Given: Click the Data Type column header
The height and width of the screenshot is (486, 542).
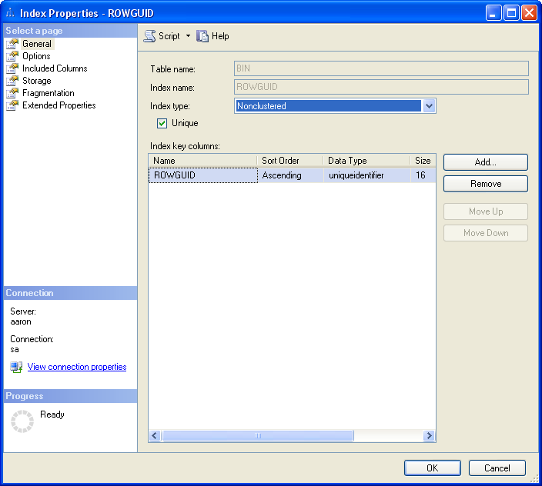Looking at the screenshot, I should tap(366, 161).
